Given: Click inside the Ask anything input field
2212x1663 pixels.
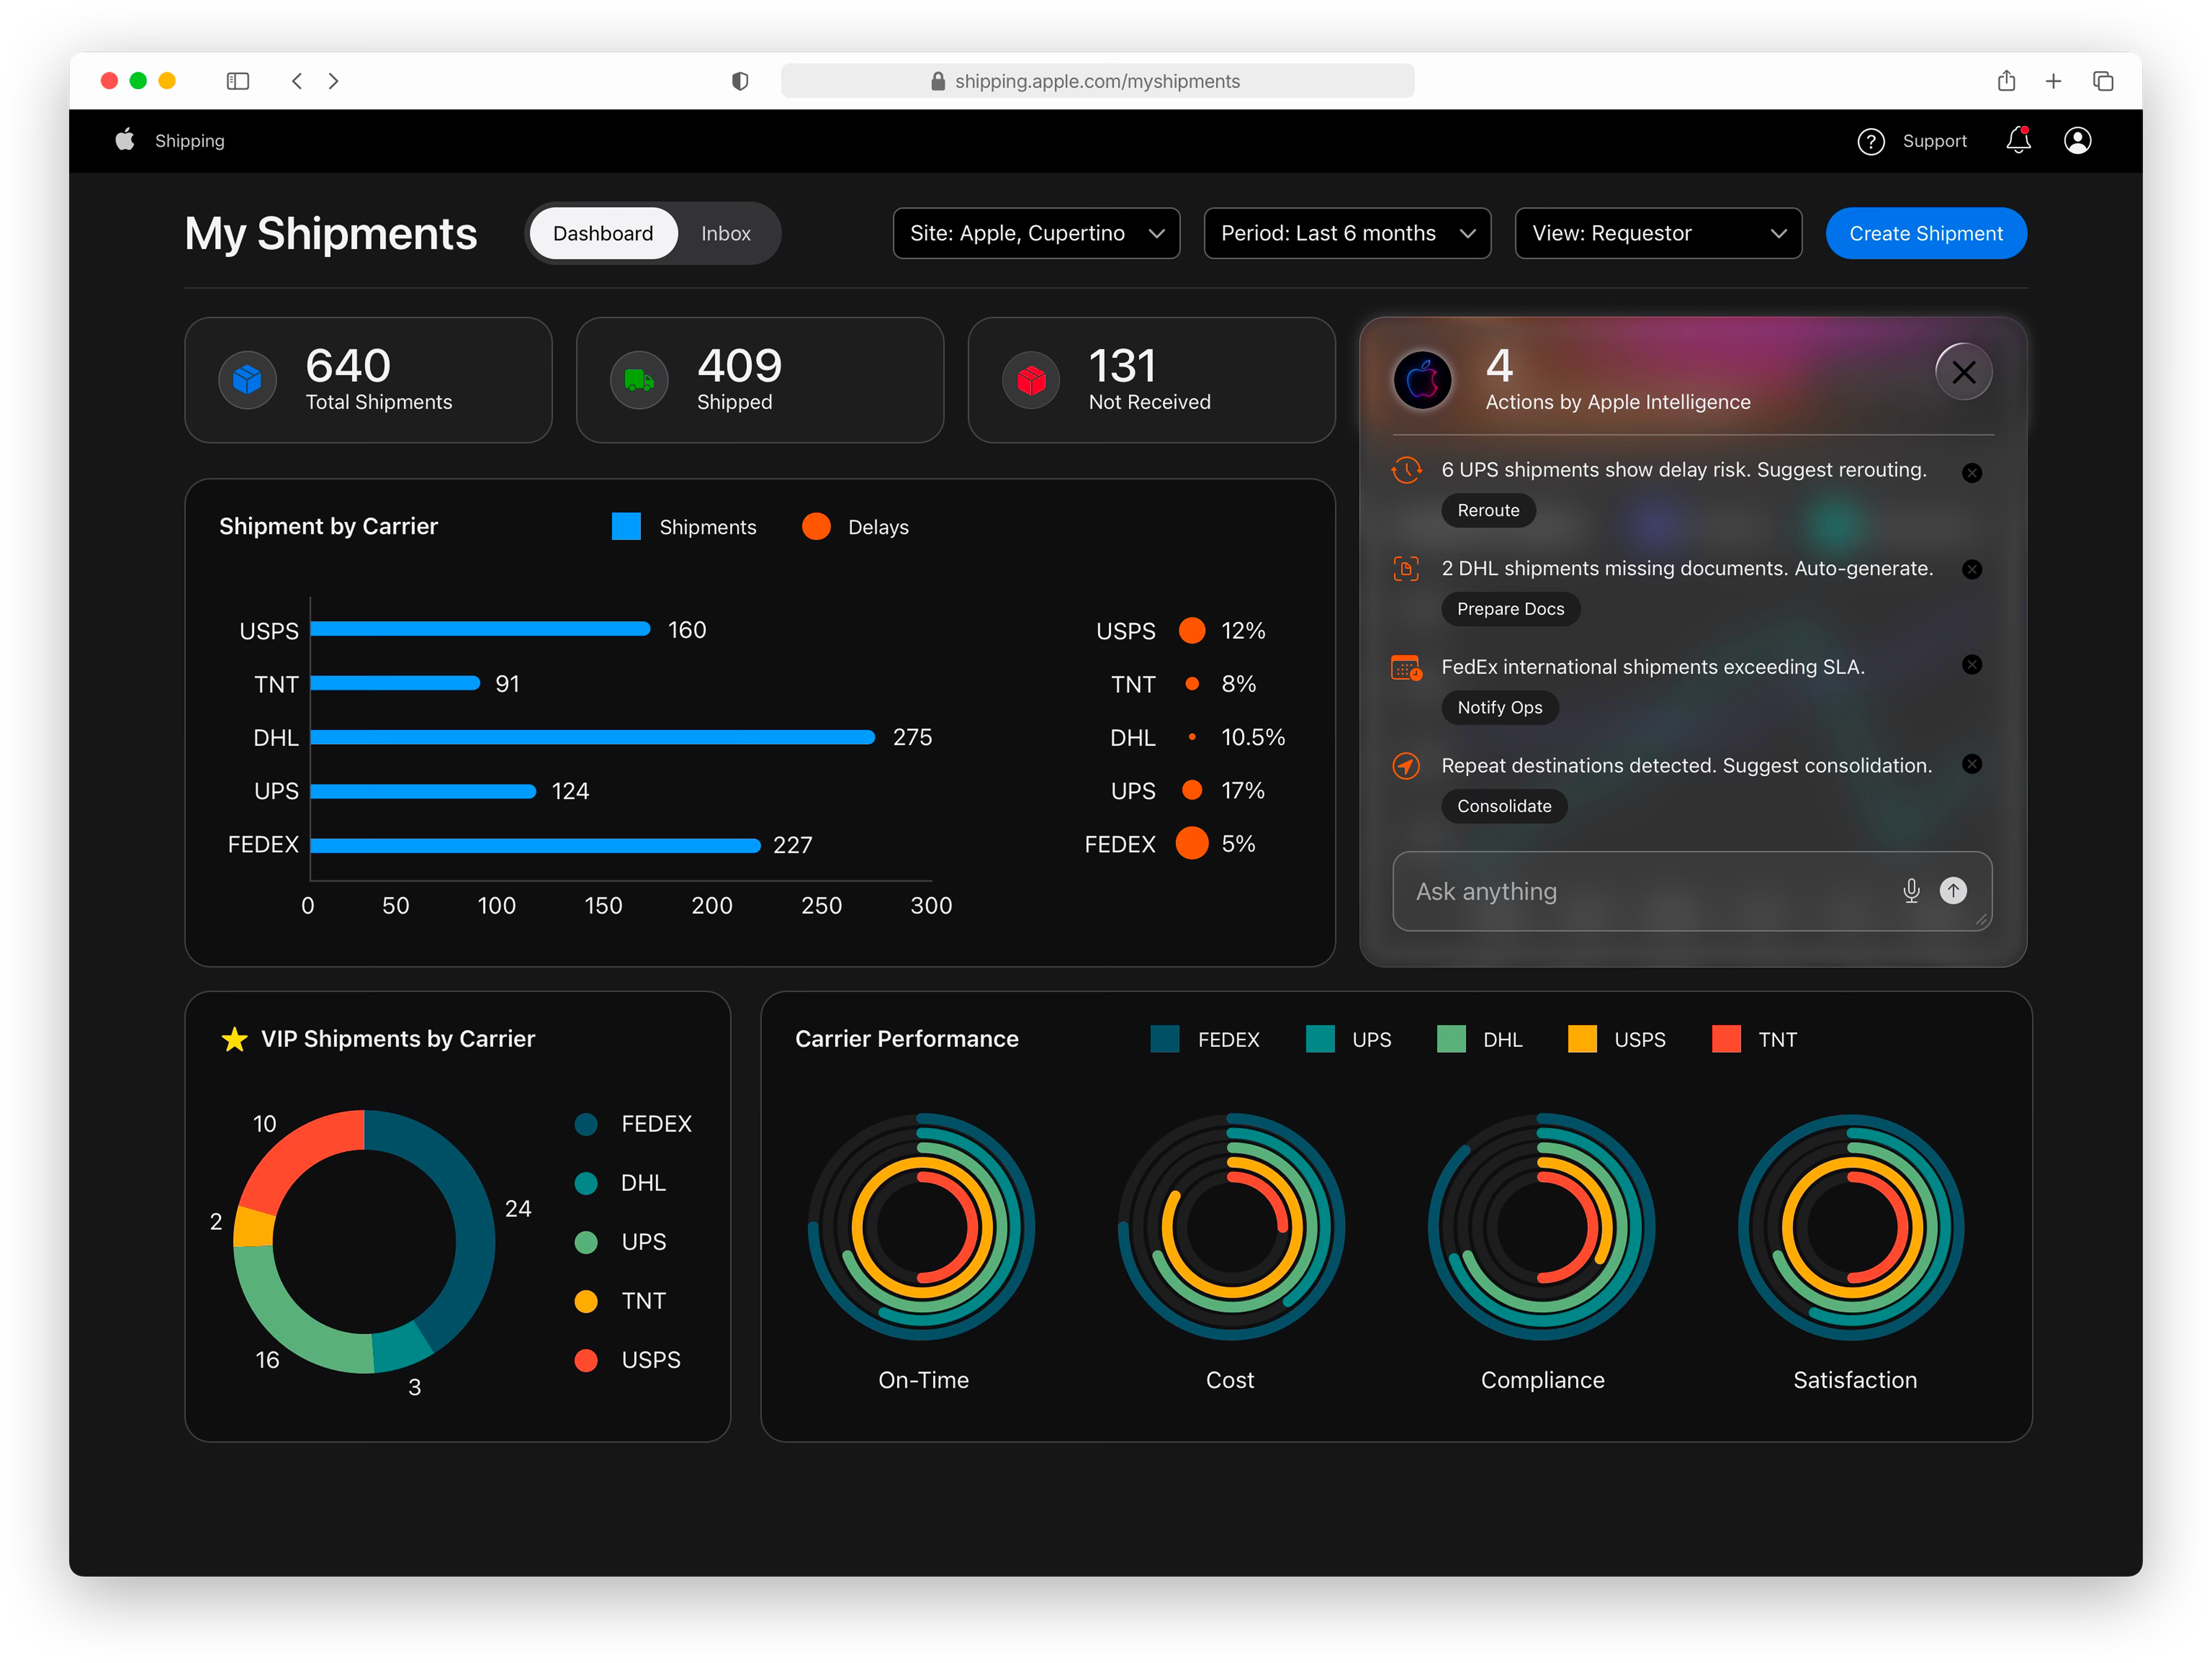Looking at the screenshot, I should coord(1600,891).
